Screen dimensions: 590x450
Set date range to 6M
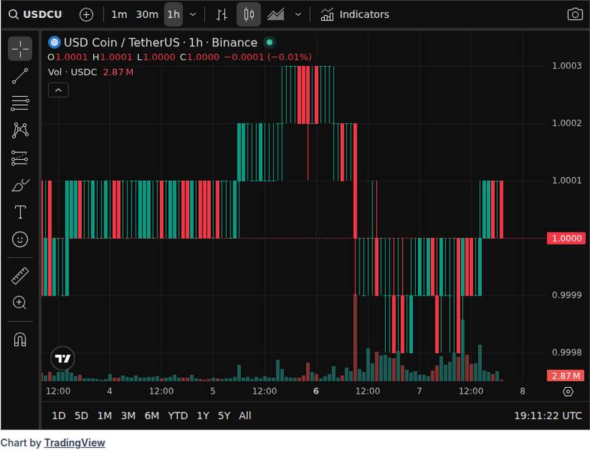point(152,415)
